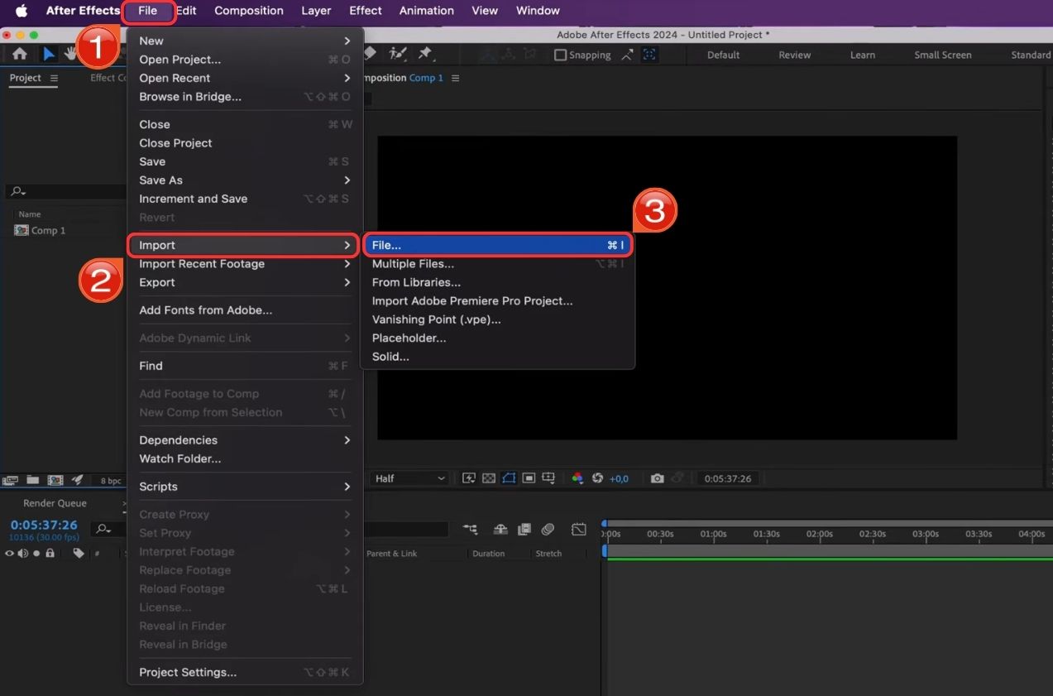Click Browse in Bridge... menu entry

pyautogui.click(x=245, y=96)
